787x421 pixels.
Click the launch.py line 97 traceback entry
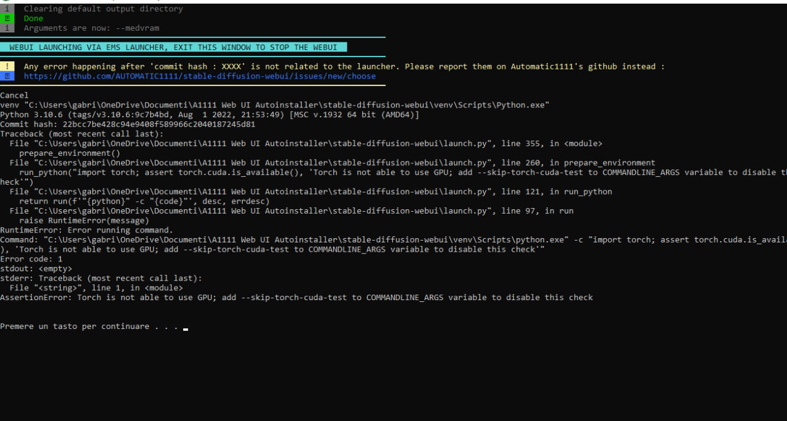291,210
